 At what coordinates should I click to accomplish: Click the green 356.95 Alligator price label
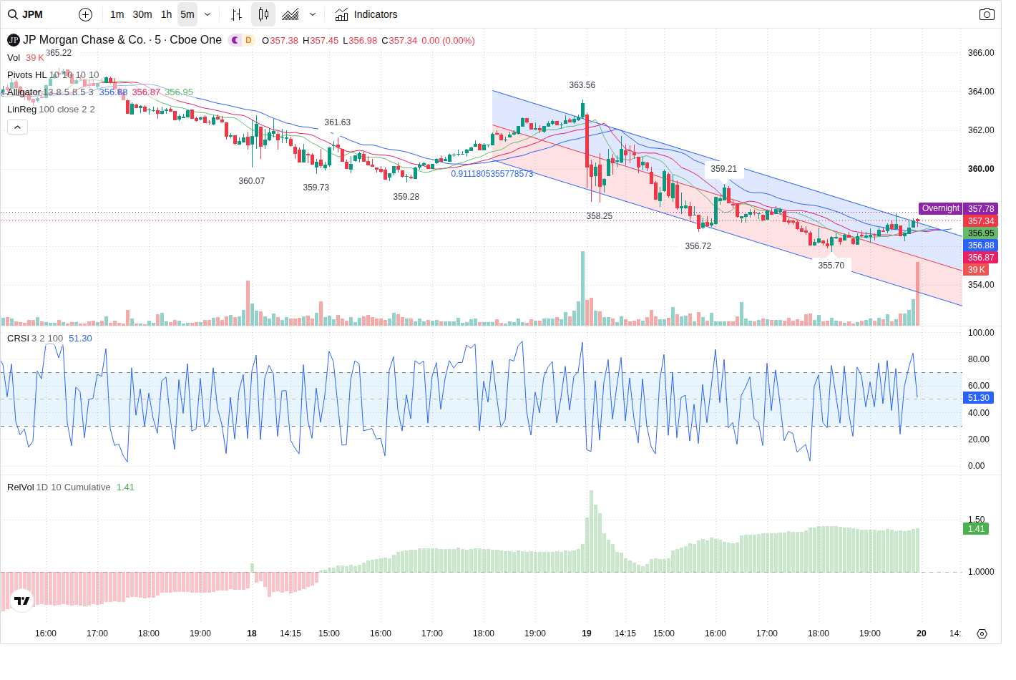click(981, 233)
